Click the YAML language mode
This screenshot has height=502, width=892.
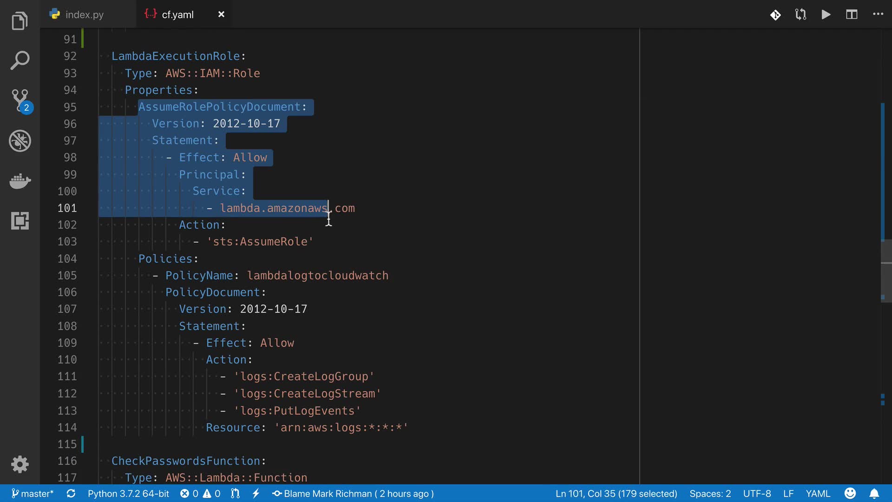coord(818,494)
